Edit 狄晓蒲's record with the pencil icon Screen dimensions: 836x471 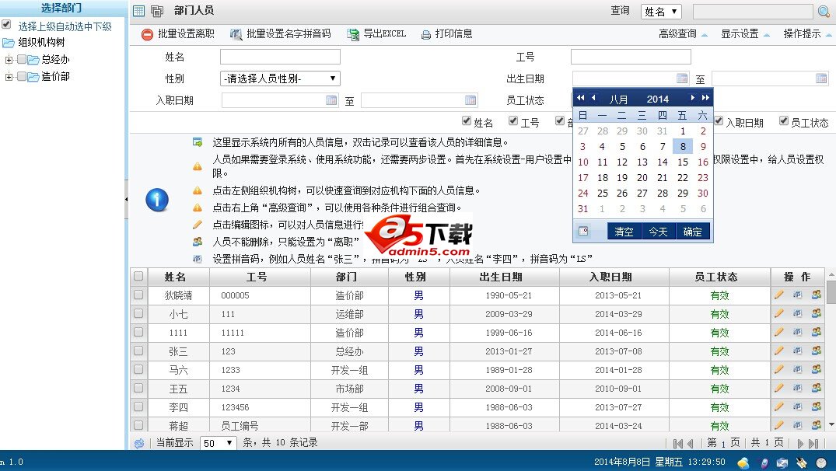(779, 295)
